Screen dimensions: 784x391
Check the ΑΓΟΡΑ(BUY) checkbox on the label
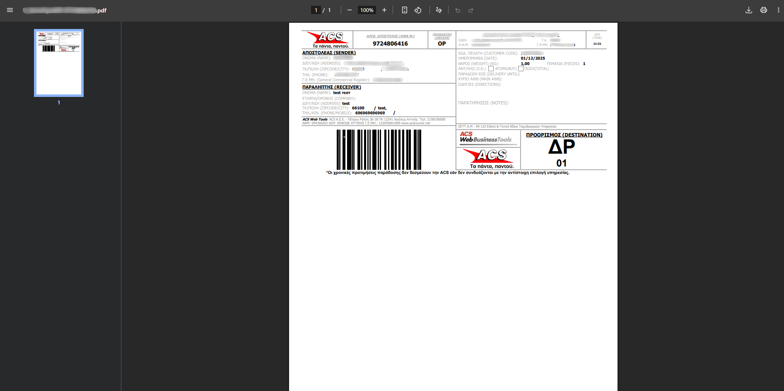click(x=491, y=69)
